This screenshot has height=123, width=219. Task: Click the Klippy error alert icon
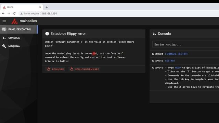(47, 33)
